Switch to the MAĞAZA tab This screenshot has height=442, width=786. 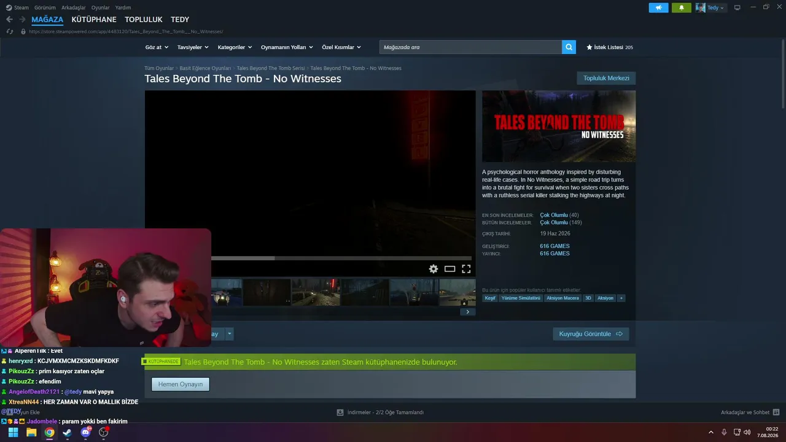pos(47,20)
